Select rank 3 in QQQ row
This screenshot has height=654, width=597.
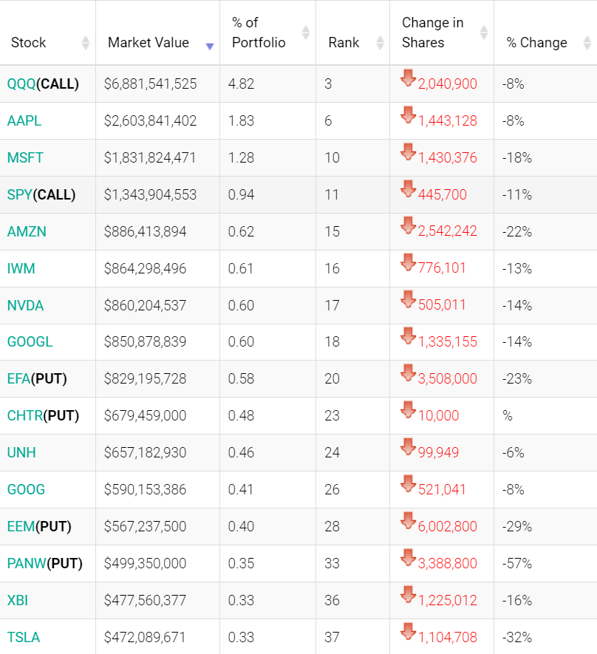[328, 84]
